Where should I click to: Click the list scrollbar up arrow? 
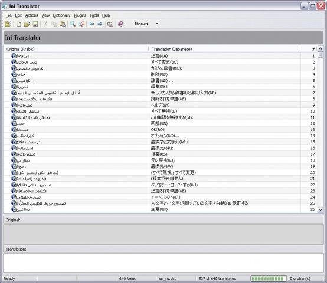321,49
